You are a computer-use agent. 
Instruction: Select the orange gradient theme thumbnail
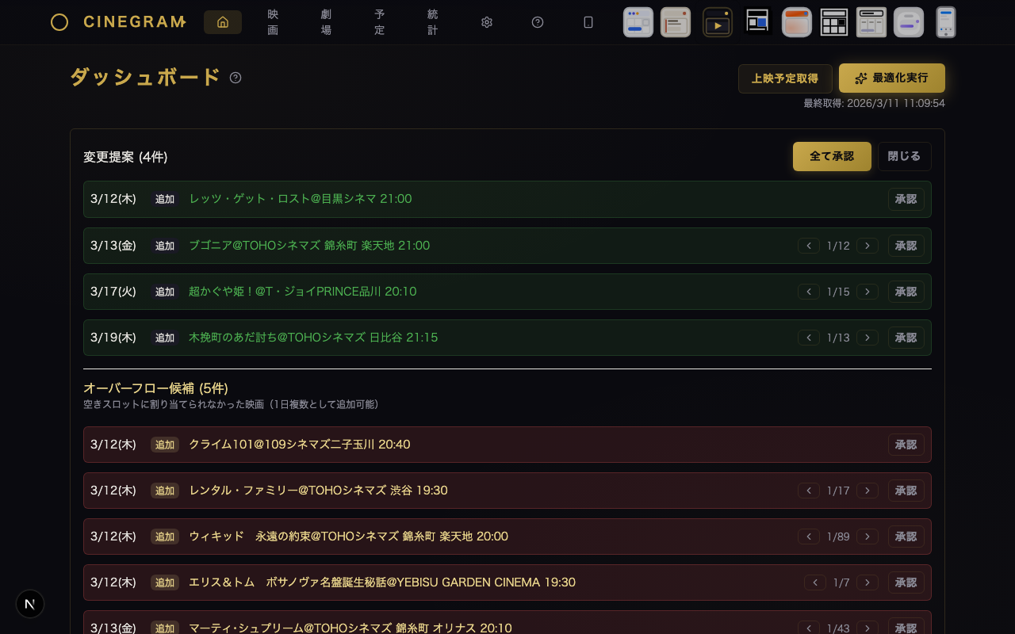point(797,22)
